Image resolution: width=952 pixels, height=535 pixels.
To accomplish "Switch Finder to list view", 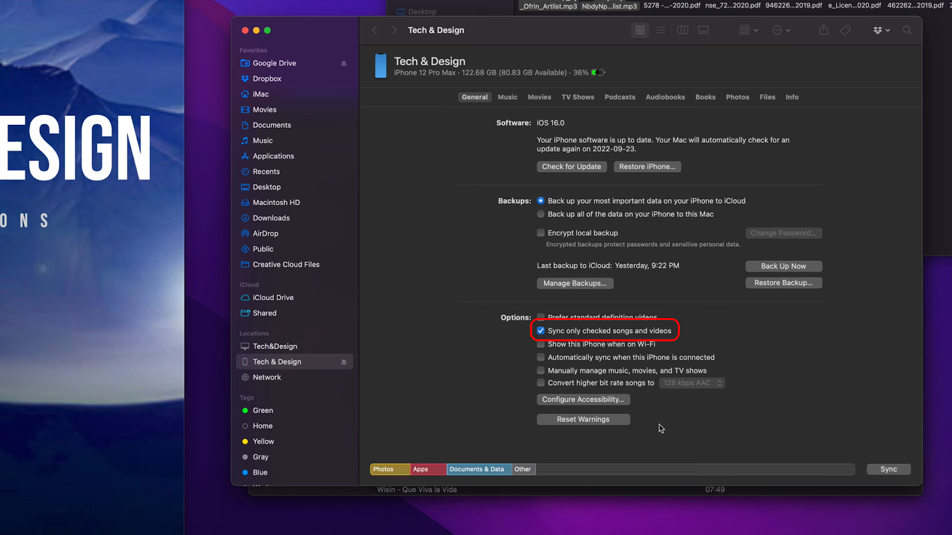I will pyautogui.click(x=660, y=30).
